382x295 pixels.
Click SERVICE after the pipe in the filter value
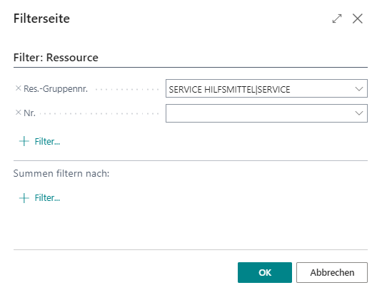point(274,90)
